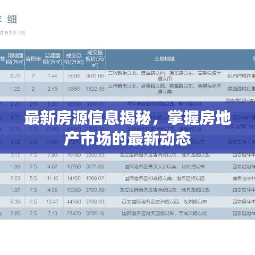This screenshot has width=255, height=255.
Task: Select the floor price cell '3271.03'
Action: [95, 167]
